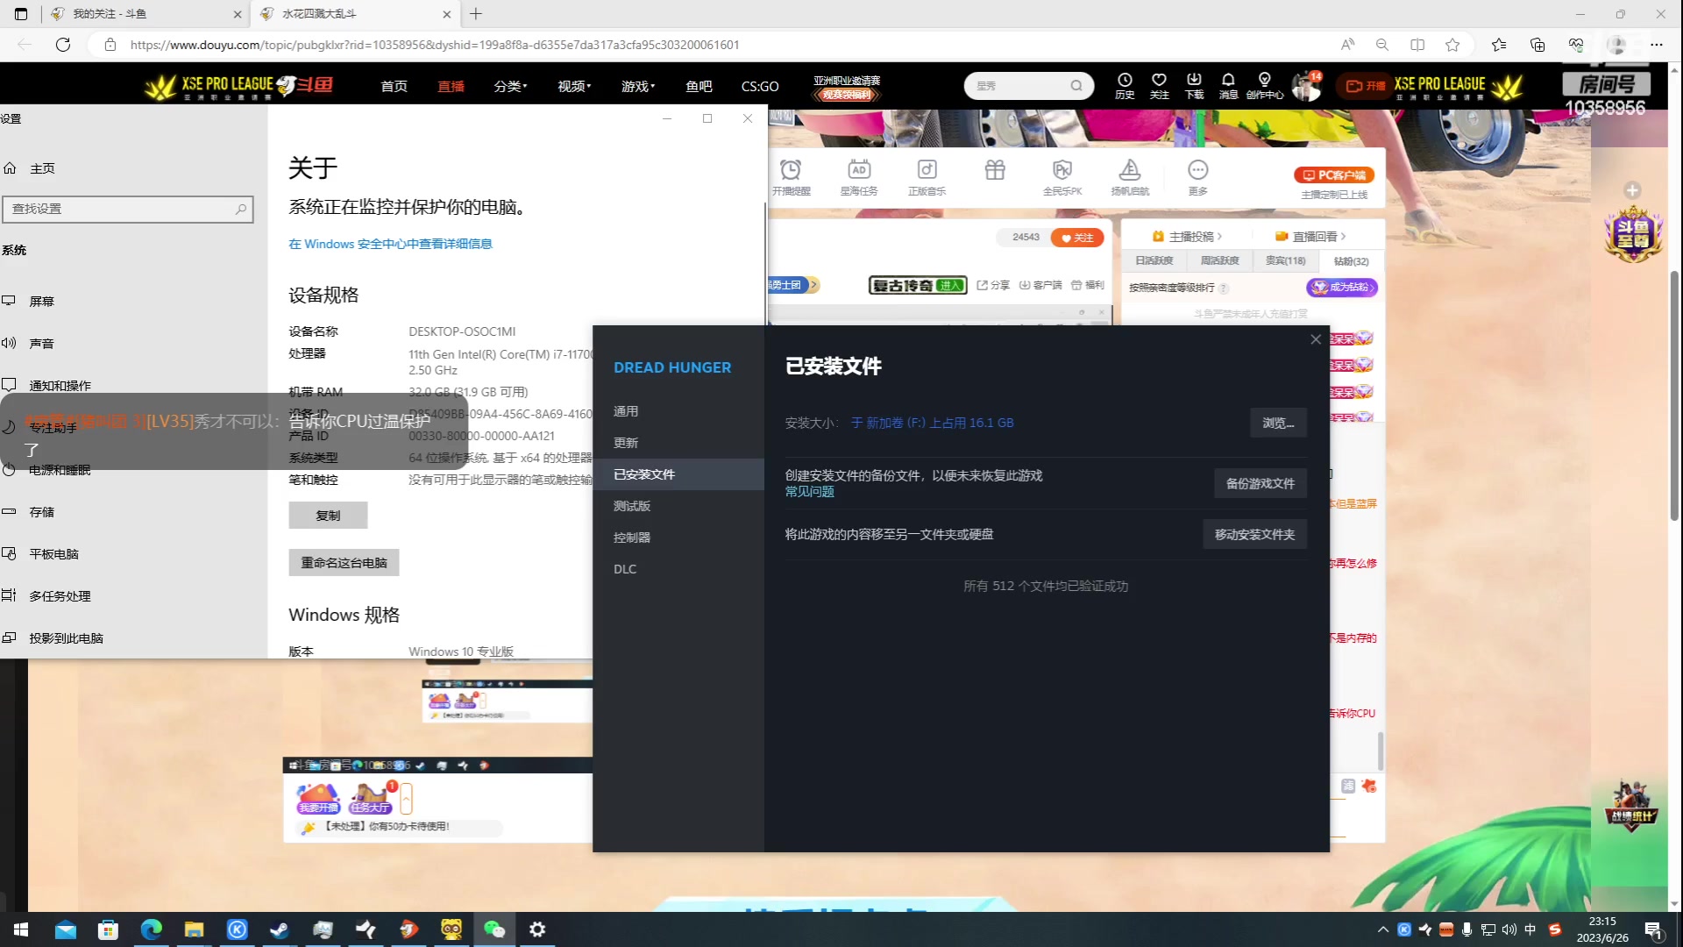Open the 创作中心 lightbulb icon
1683x947 pixels.
click(1264, 85)
